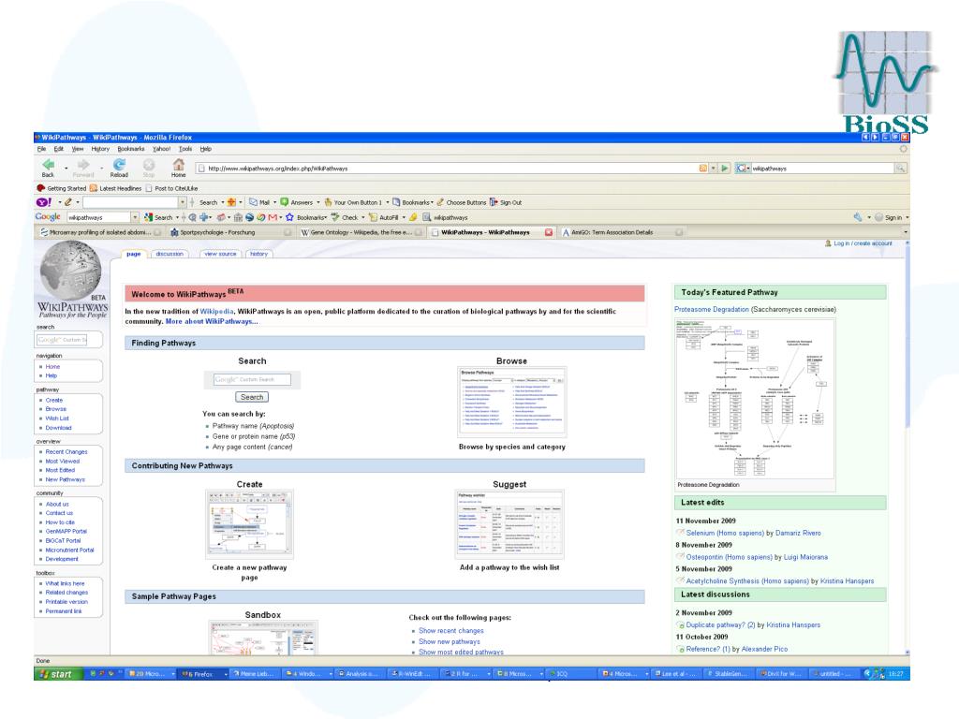Click Your Own Button 1
Viewport: 959px width, 719px height.
353,202
